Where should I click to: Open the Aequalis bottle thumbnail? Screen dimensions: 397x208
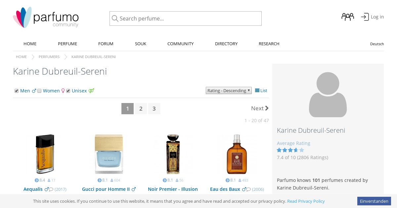coord(45,154)
